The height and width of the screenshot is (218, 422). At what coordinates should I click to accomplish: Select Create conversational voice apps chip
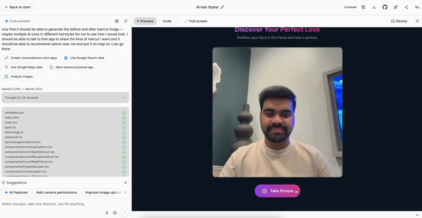[x=31, y=58]
